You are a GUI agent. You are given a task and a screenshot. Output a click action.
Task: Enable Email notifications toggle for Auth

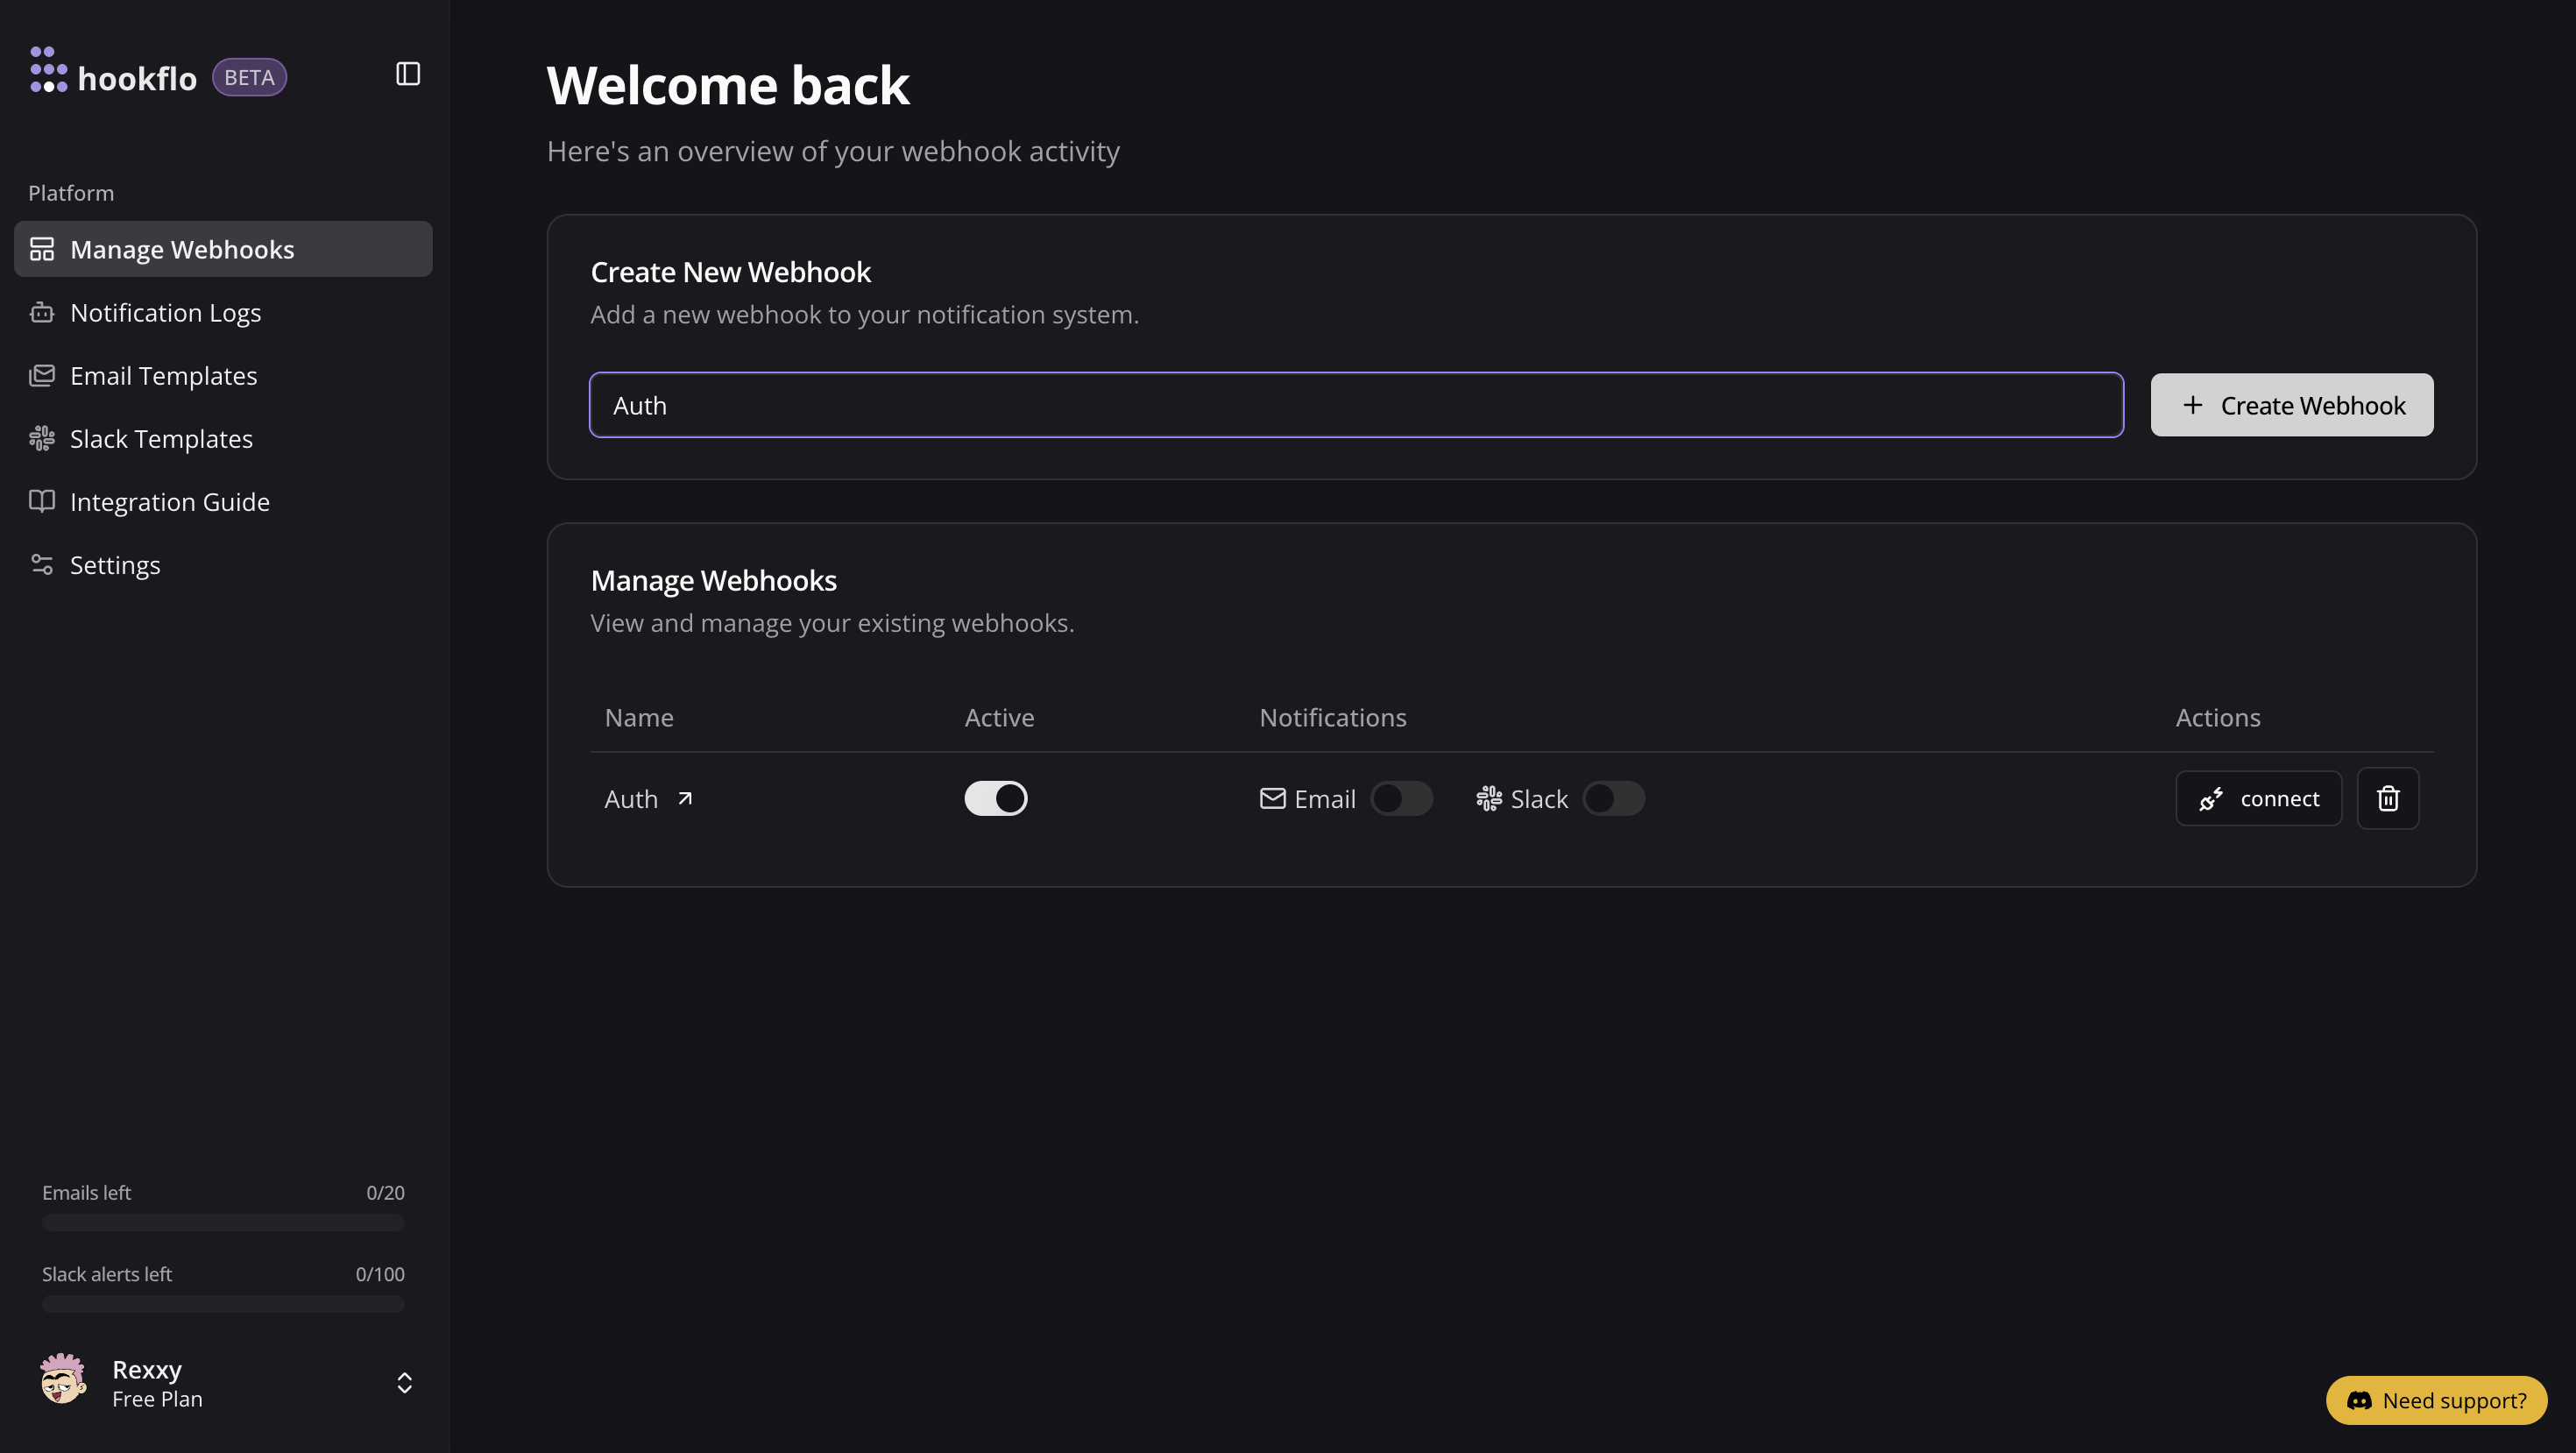tap(1400, 798)
